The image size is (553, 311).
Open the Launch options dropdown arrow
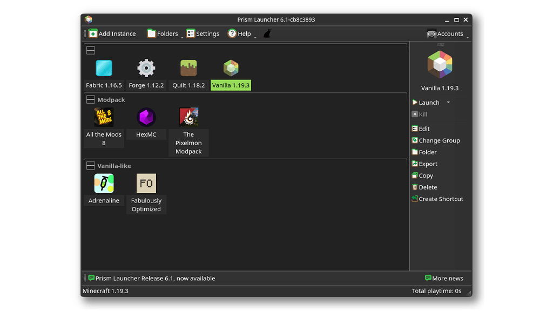(448, 102)
